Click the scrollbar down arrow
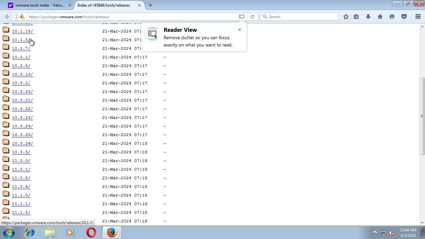The image size is (425, 239). tap(422, 223)
